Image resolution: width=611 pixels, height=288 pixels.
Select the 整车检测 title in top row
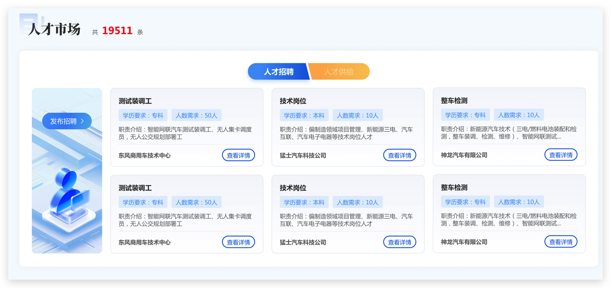[x=454, y=101]
